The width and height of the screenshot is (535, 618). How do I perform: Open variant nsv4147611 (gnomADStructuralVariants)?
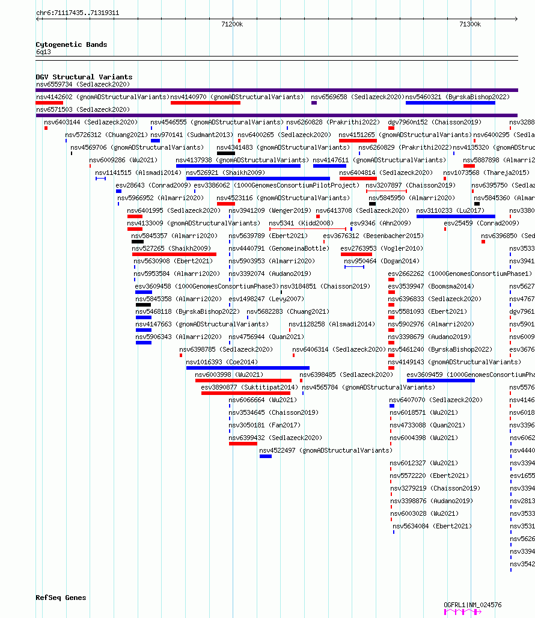coord(379,160)
